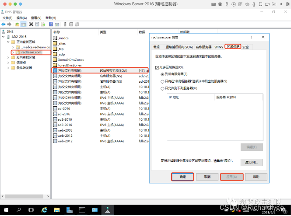Select the _tcp folder icon in list
Viewport: 291px width, 216px height.
(x=55, y=49)
